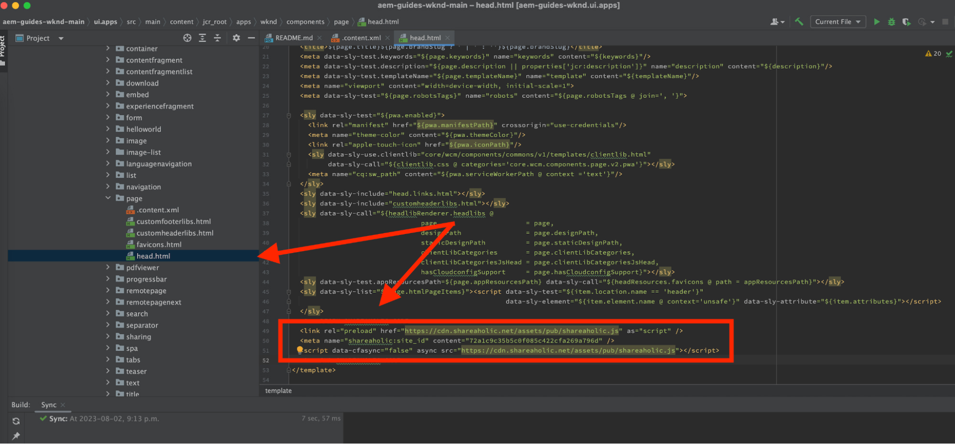The width and height of the screenshot is (955, 444).
Task: Click aem-guides-wknd-main in the breadcrumb
Action: click(x=43, y=21)
